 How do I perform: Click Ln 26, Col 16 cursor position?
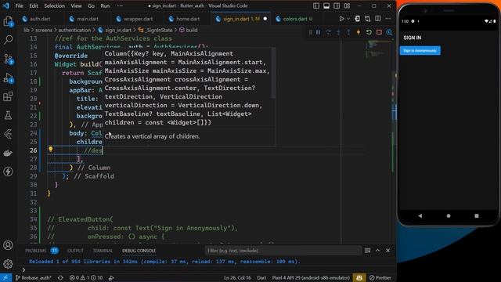coord(237,277)
